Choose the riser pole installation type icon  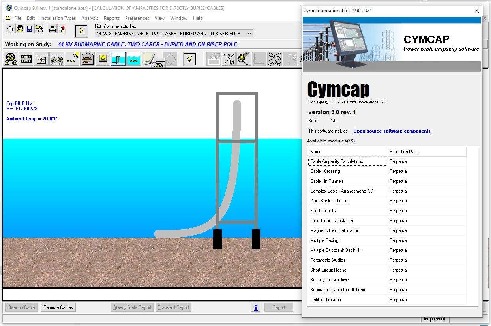118,59
